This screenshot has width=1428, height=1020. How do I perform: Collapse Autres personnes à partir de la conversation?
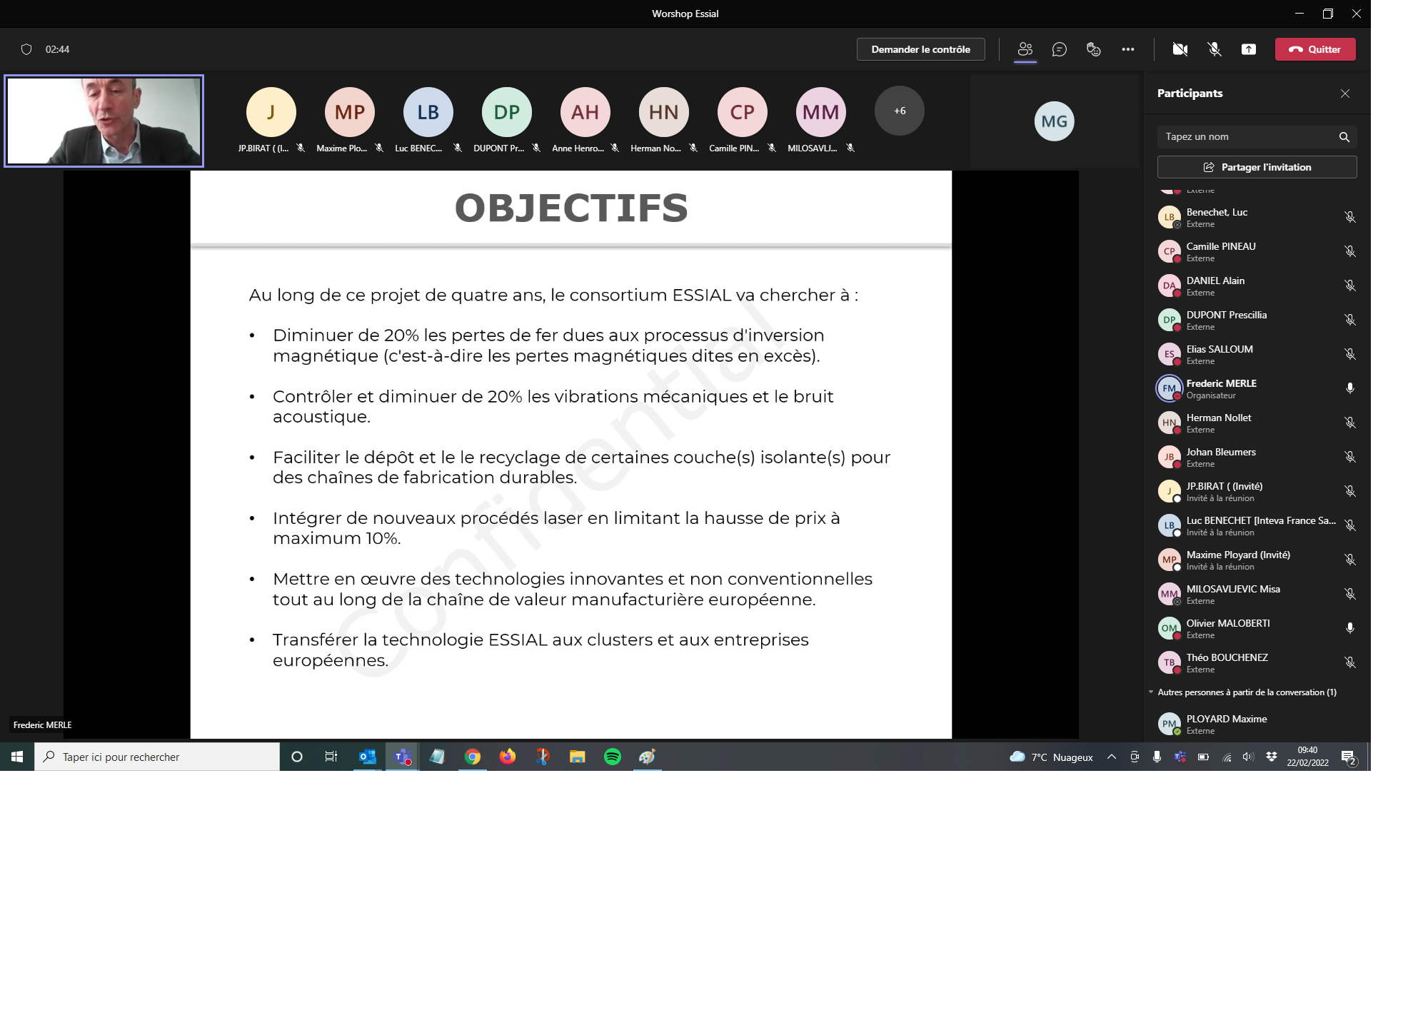[1151, 692]
